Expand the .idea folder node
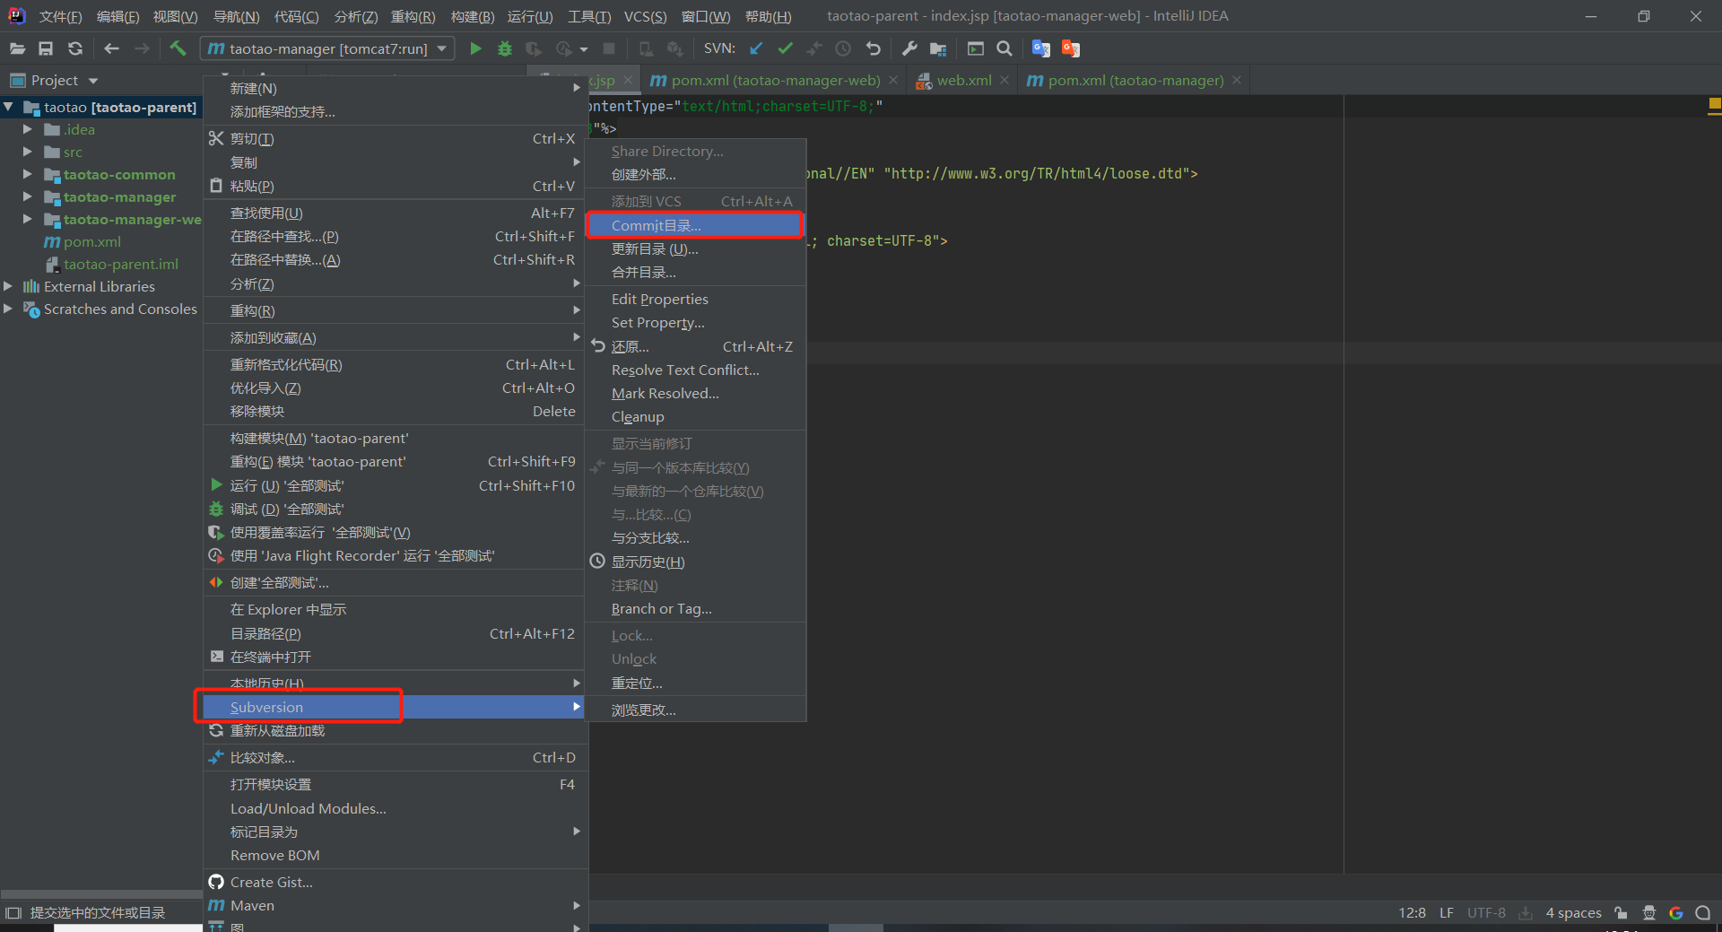The width and height of the screenshot is (1722, 932). click(28, 129)
